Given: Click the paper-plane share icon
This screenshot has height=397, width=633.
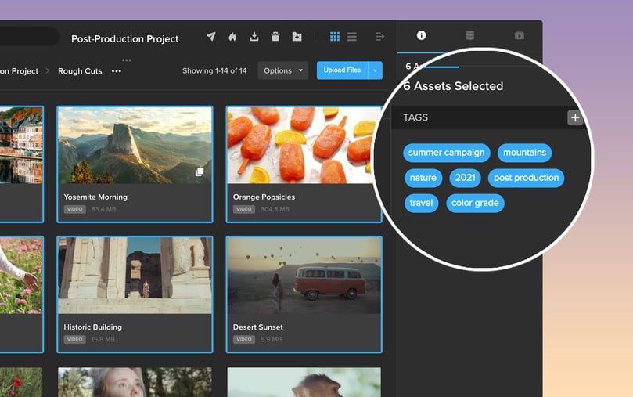Looking at the screenshot, I should pyautogui.click(x=210, y=36).
